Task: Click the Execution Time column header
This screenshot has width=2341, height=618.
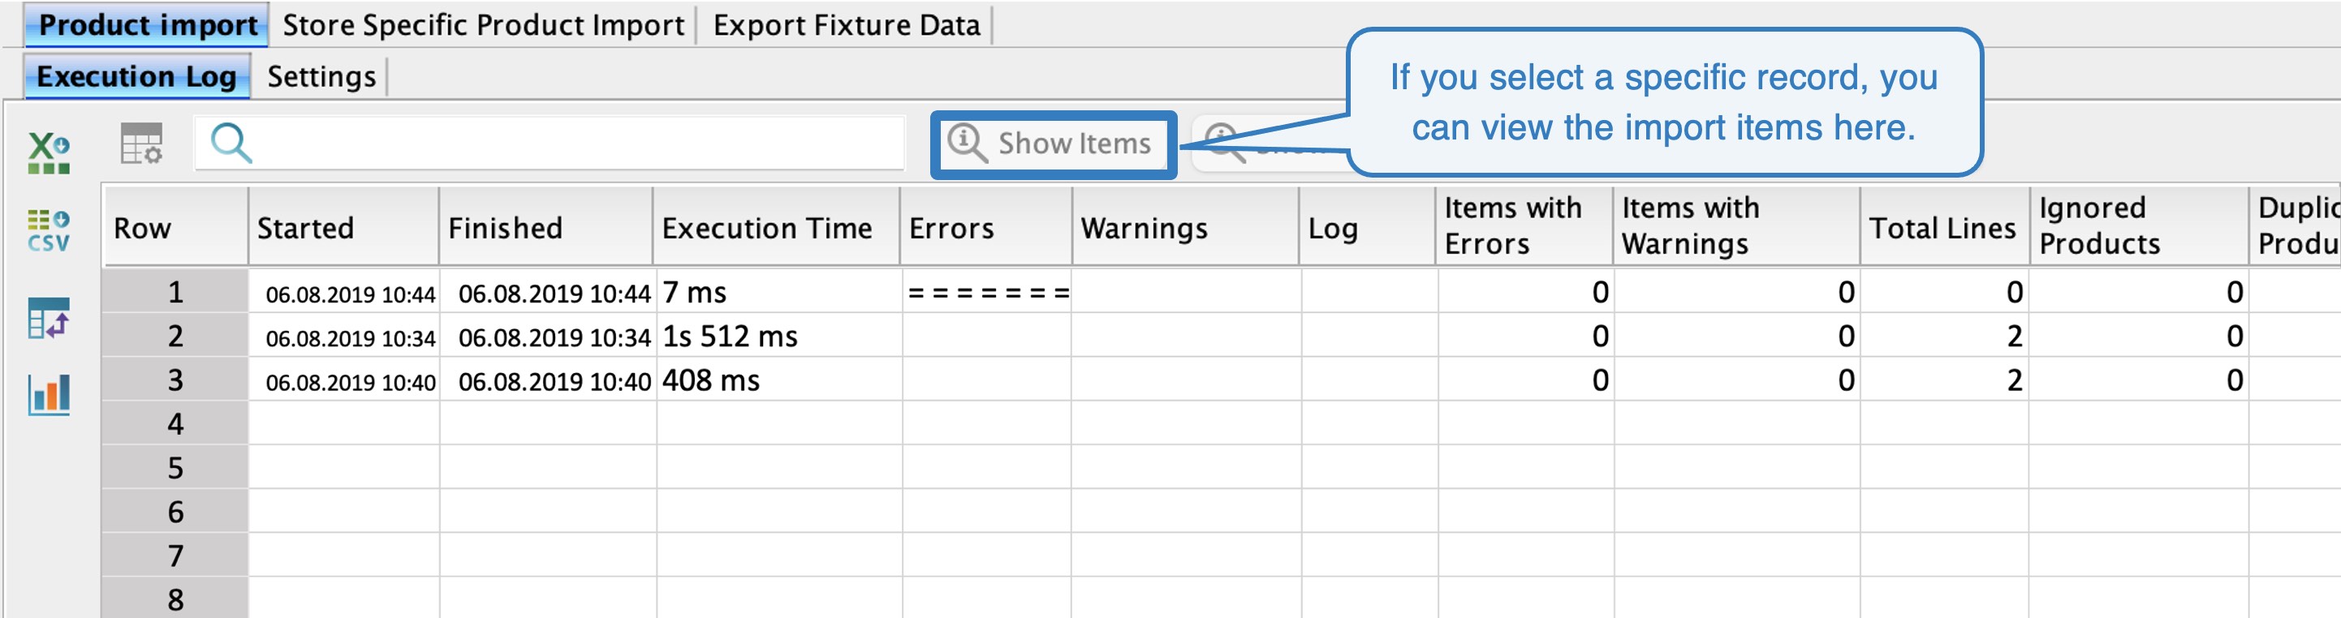Action: tap(766, 228)
